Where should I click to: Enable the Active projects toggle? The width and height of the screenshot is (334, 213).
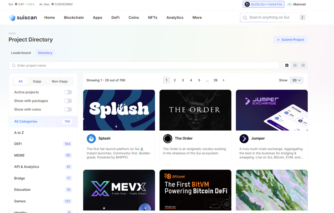point(68,92)
